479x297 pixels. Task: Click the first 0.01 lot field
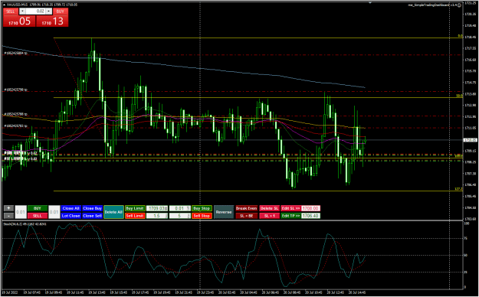tap(21, 212)
